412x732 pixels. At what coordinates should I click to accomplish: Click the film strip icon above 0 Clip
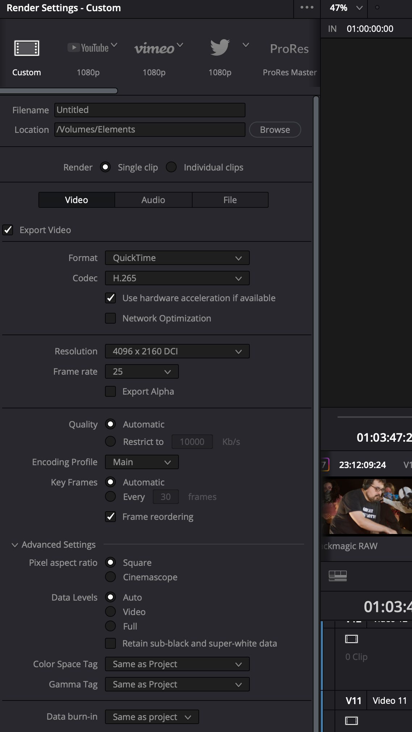(x=351, y=639)
